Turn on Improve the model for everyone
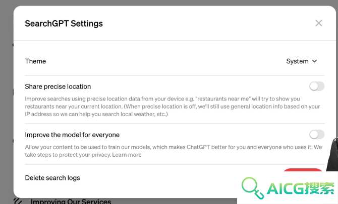This screenshot has height=204, width=338. tap(317, 135)
